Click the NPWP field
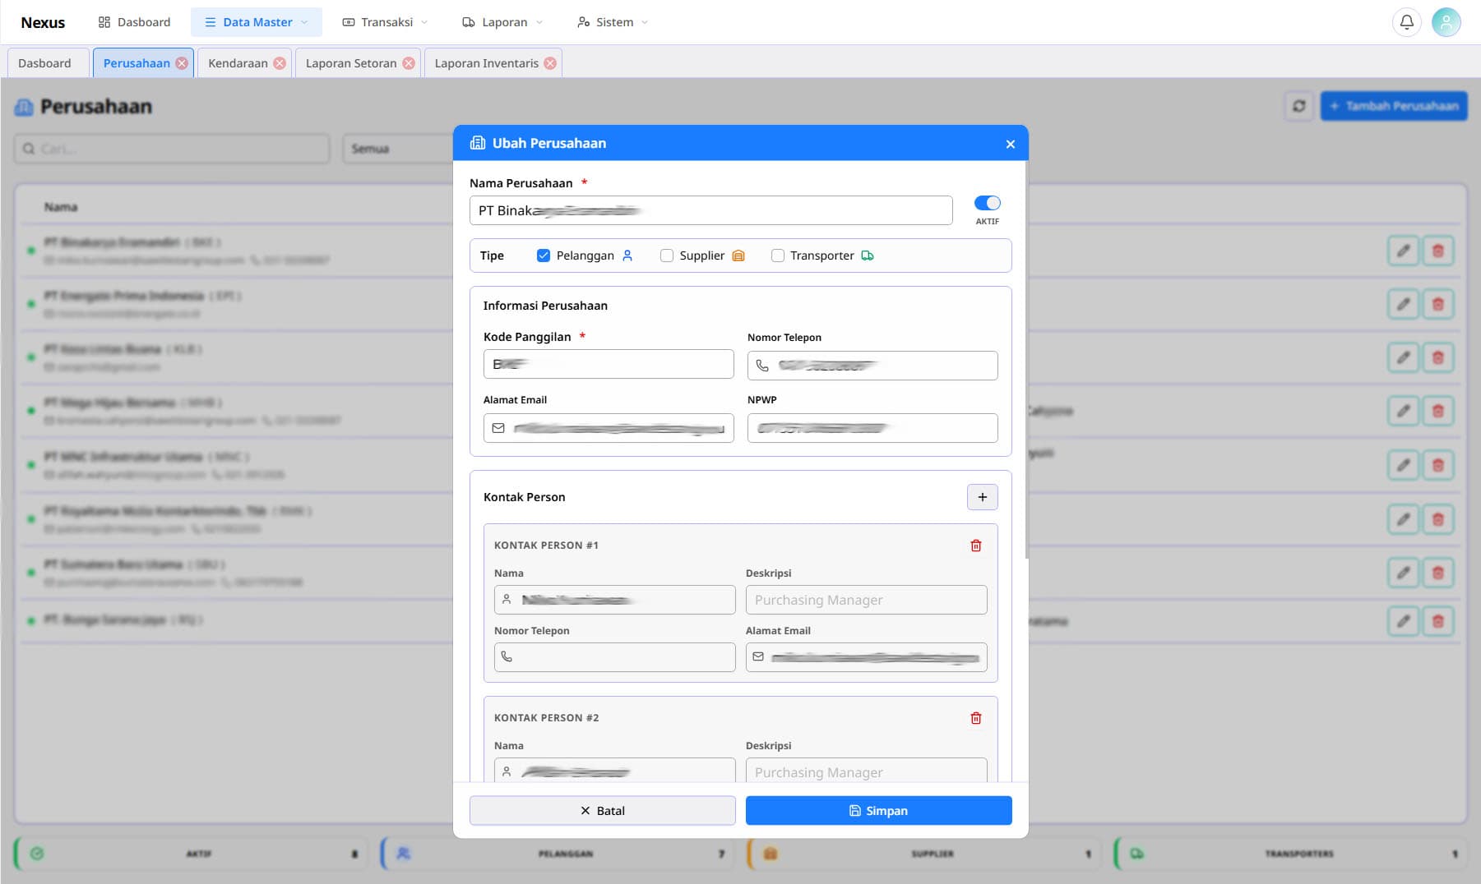Screen dimensions: 1481x884 872,428
